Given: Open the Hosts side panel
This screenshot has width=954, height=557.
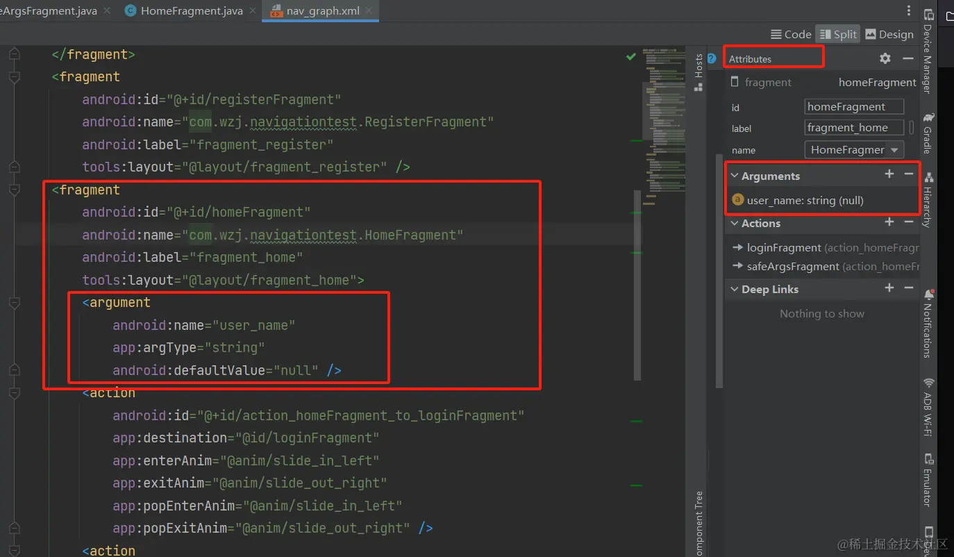Looking at the screenshot, I should pyautogui.click(x=698, y=73).
